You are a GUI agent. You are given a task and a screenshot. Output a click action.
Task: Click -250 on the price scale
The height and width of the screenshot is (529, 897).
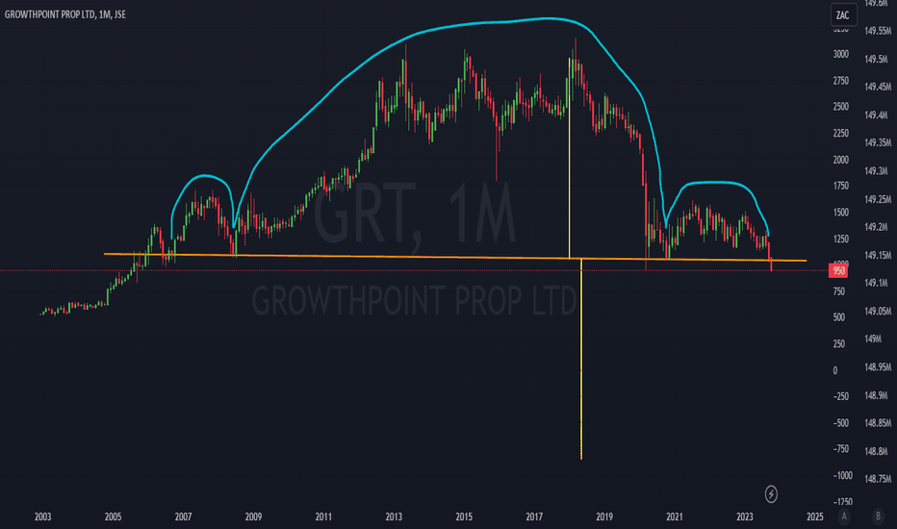click(x=841, y=396)
